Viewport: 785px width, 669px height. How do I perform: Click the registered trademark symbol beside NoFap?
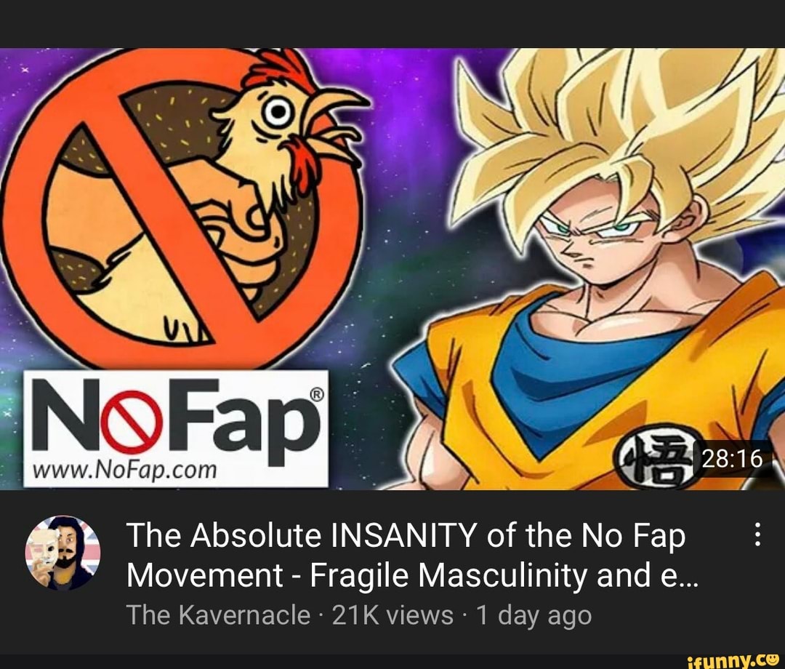318,394
